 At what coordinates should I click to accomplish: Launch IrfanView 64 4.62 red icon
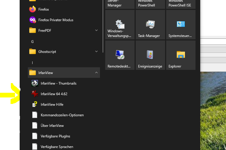(x=35, y=94)
